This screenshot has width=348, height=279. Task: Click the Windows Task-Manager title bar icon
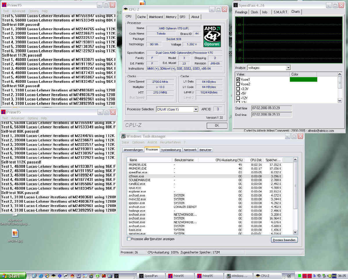123,136
